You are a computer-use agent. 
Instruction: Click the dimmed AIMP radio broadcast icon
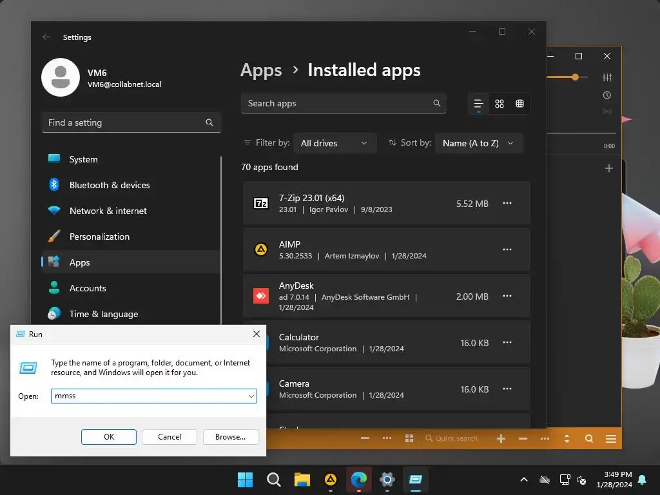point(607,111)
